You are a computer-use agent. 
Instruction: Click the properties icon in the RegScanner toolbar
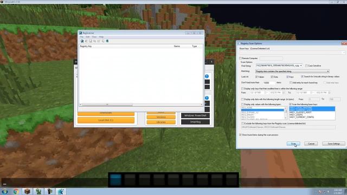tap(99, 41)
